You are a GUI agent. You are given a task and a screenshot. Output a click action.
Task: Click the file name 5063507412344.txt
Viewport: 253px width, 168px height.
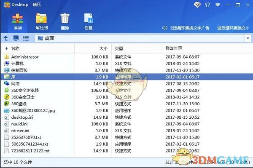(x=30, y=144)
